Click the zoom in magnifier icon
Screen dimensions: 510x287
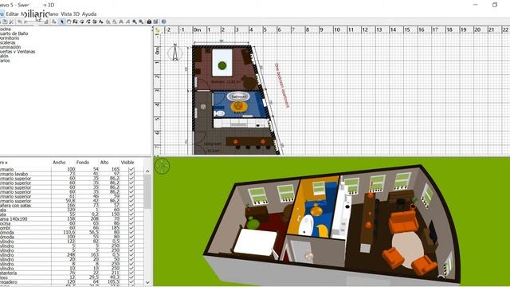click(x=135, y=22)
